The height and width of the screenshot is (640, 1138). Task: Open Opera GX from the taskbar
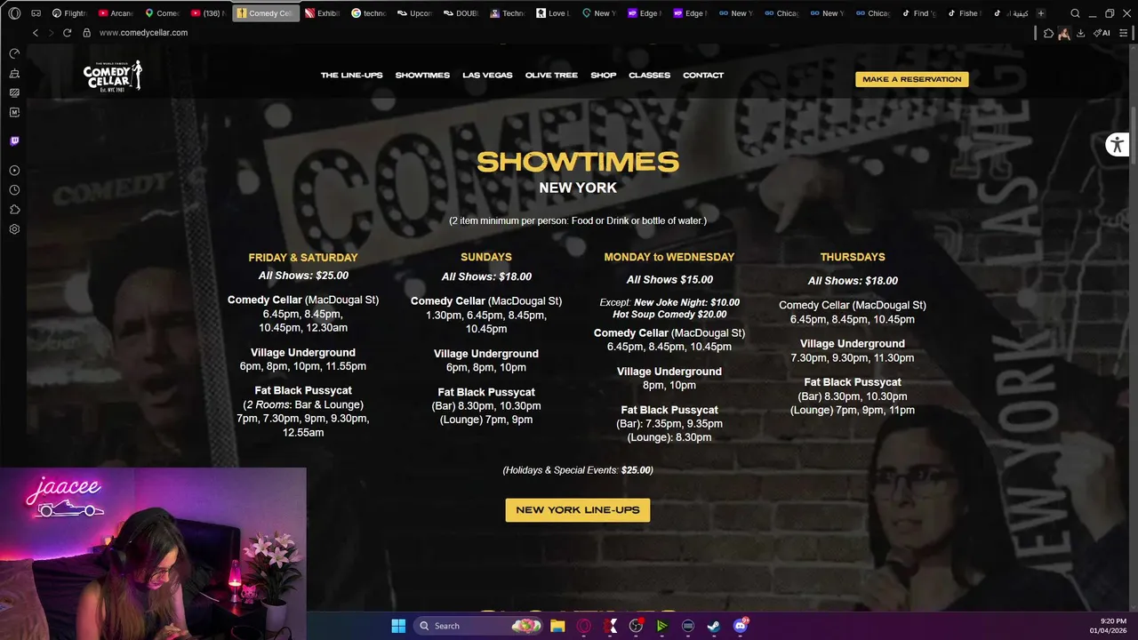coord(583,626)
